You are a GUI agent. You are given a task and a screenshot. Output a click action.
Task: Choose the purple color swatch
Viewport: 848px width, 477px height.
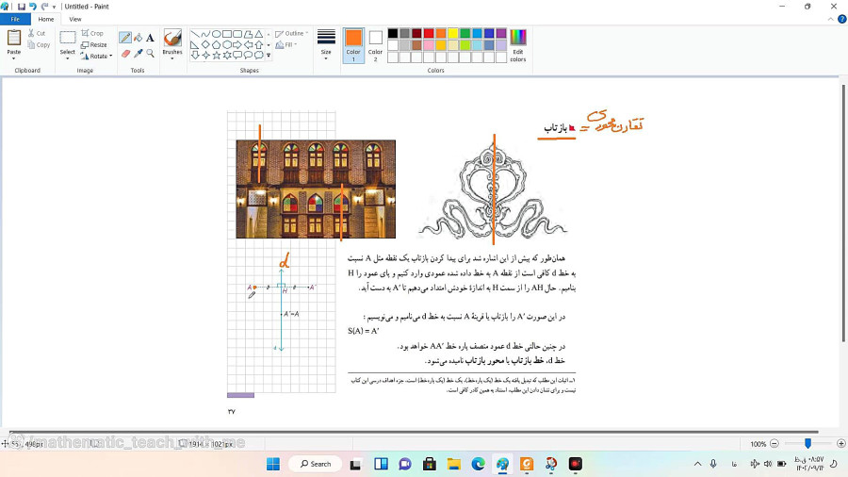tap(501, 34)
